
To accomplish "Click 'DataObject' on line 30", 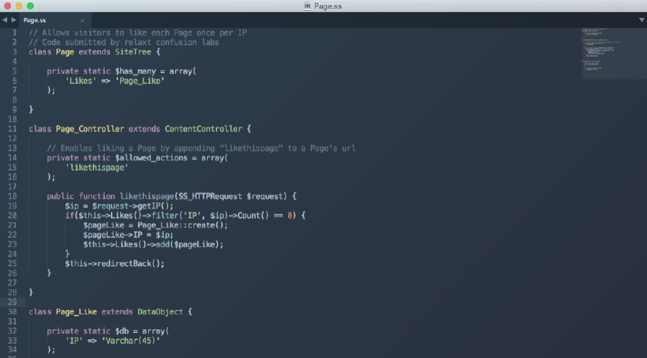I will (160, 312).
